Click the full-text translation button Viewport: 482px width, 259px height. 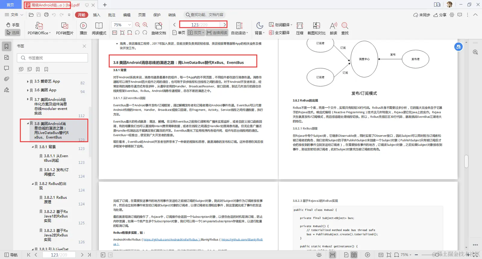pyautogui.click(x=279, y=33)
